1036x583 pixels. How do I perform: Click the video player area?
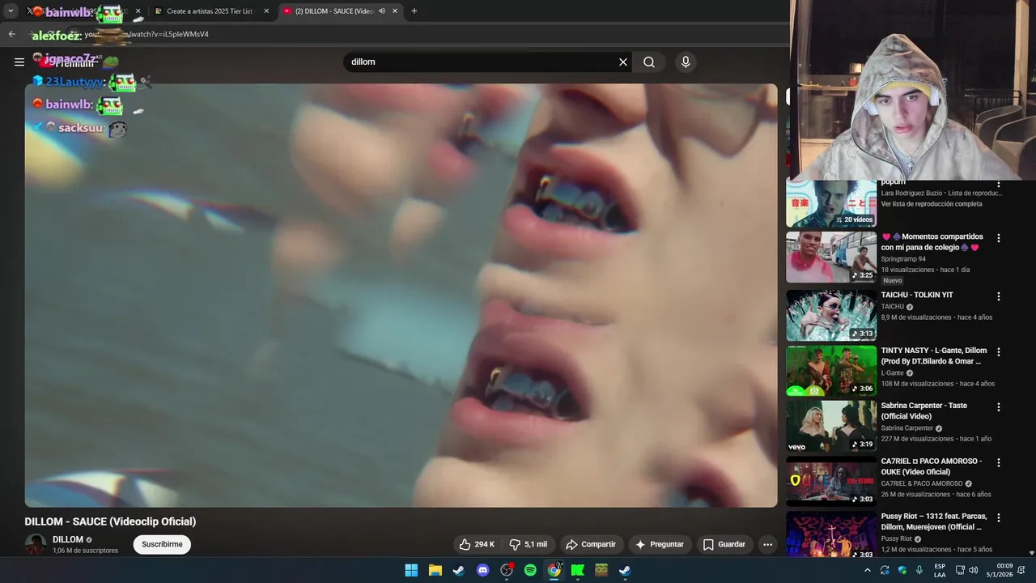[x=401, y=296]
